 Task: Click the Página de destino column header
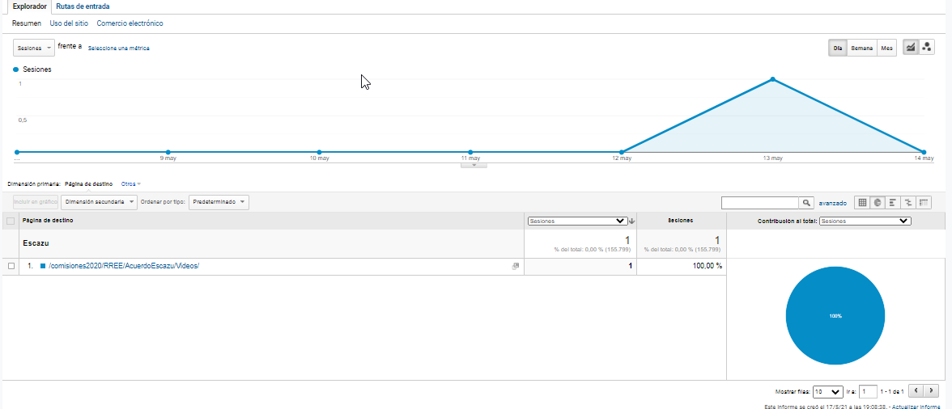point(48,221)
